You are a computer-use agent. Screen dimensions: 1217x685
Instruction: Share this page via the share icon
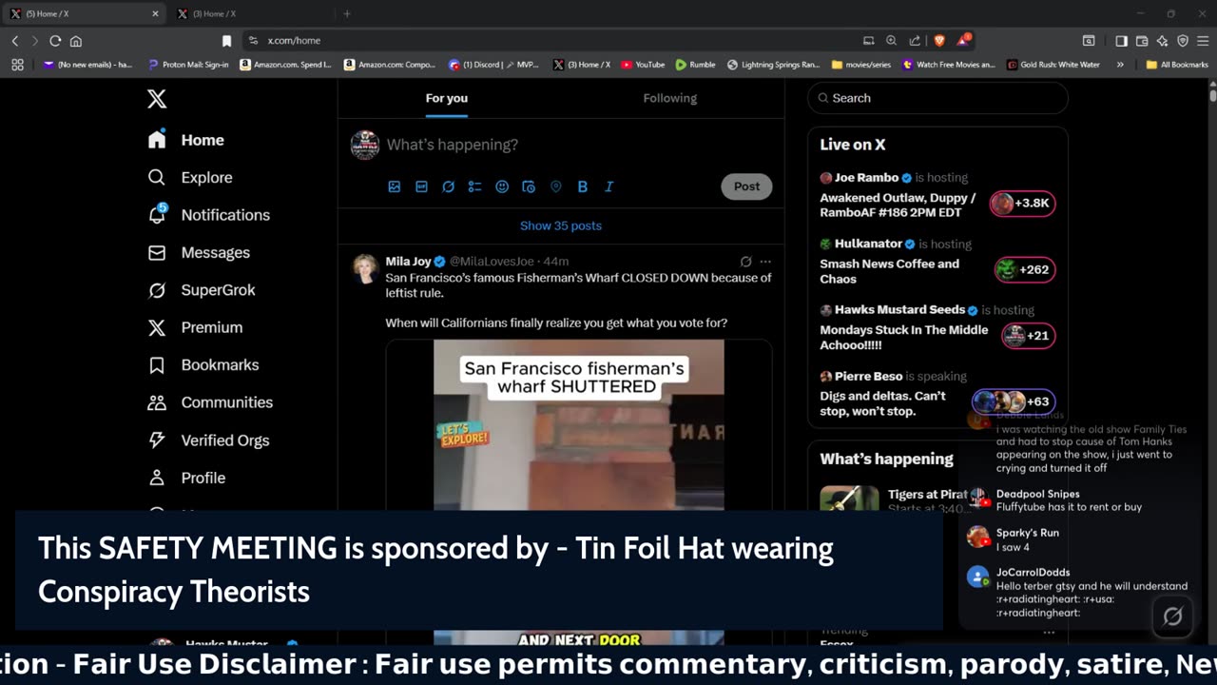[915, 41]
